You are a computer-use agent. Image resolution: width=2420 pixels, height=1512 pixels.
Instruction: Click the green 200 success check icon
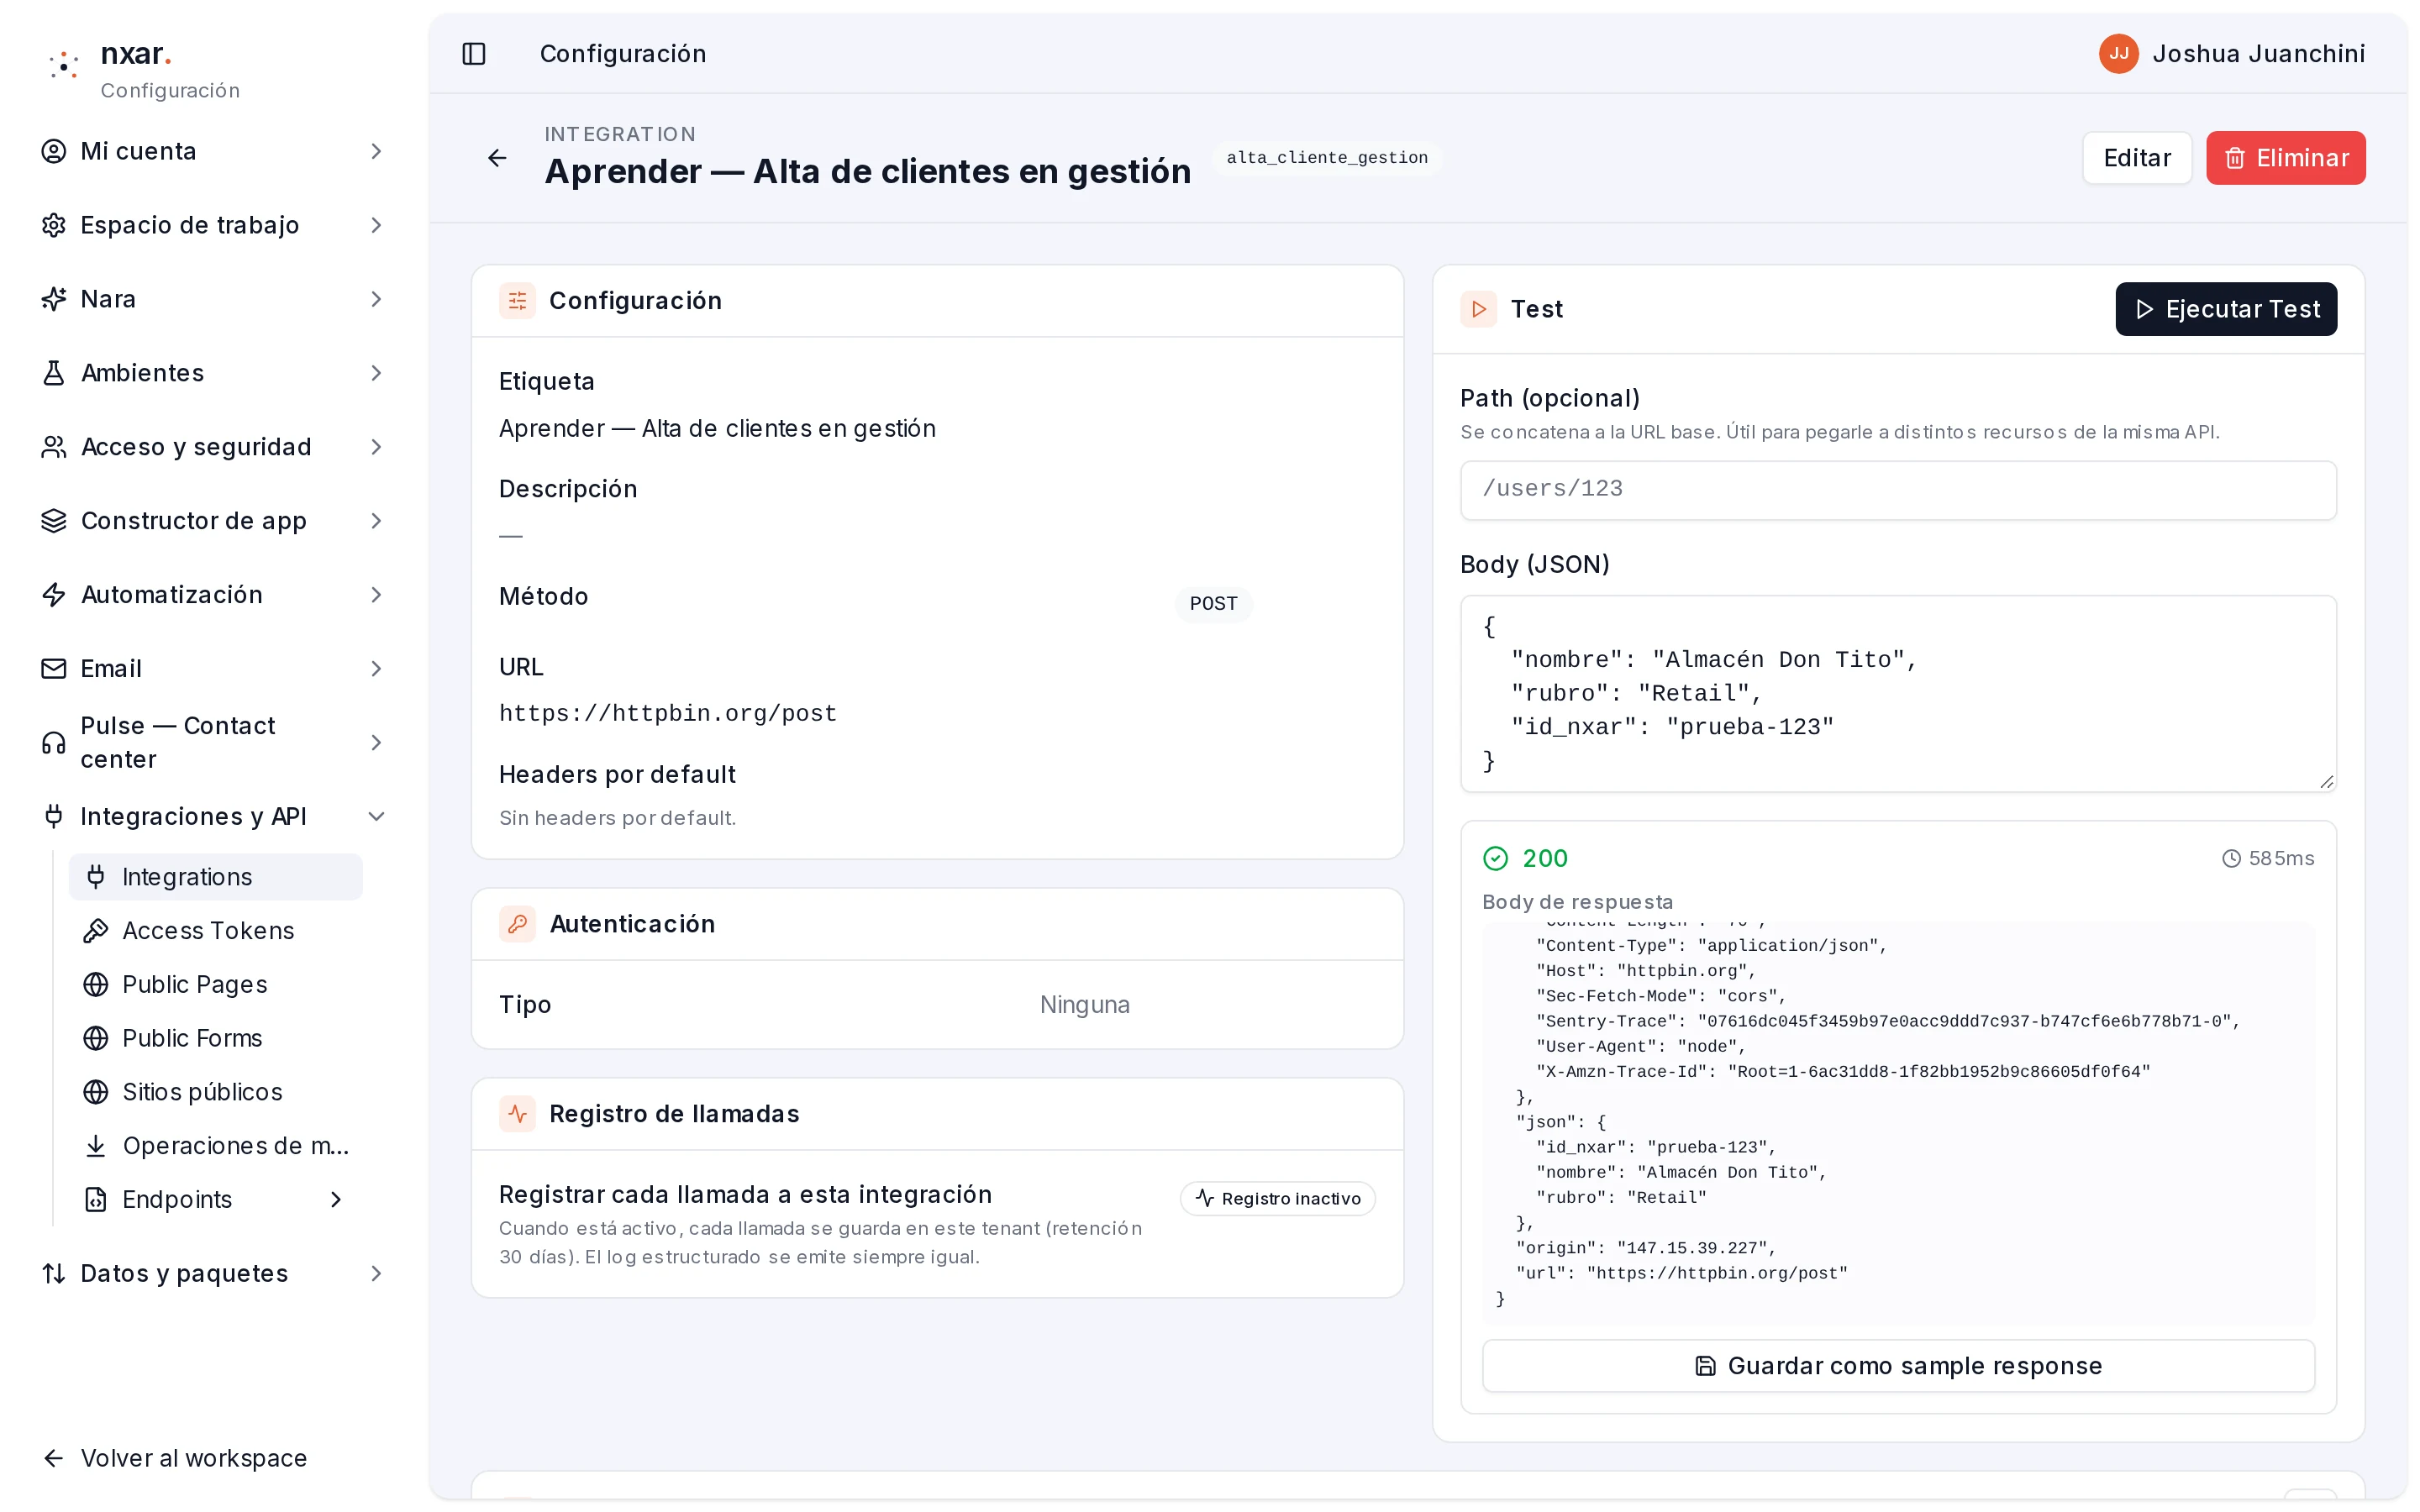coord(1495,858)
